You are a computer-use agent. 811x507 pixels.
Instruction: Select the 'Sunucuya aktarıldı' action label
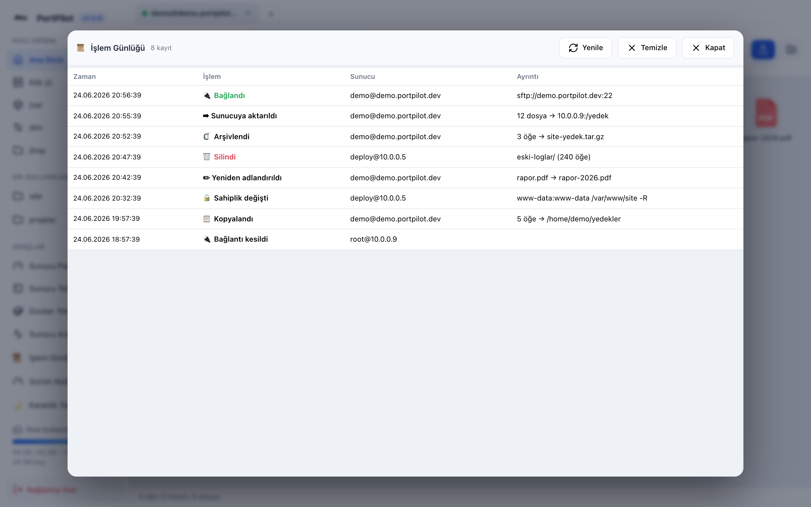tap(244, 116)
